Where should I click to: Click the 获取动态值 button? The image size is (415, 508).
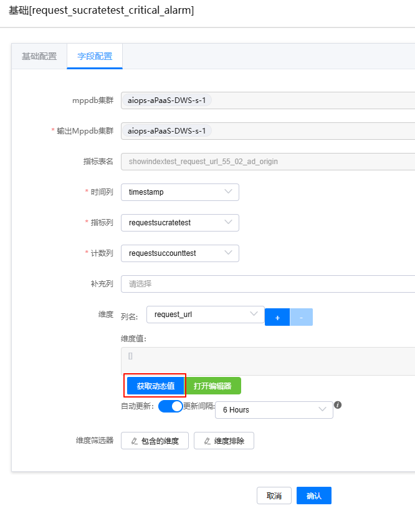(155, 386)
